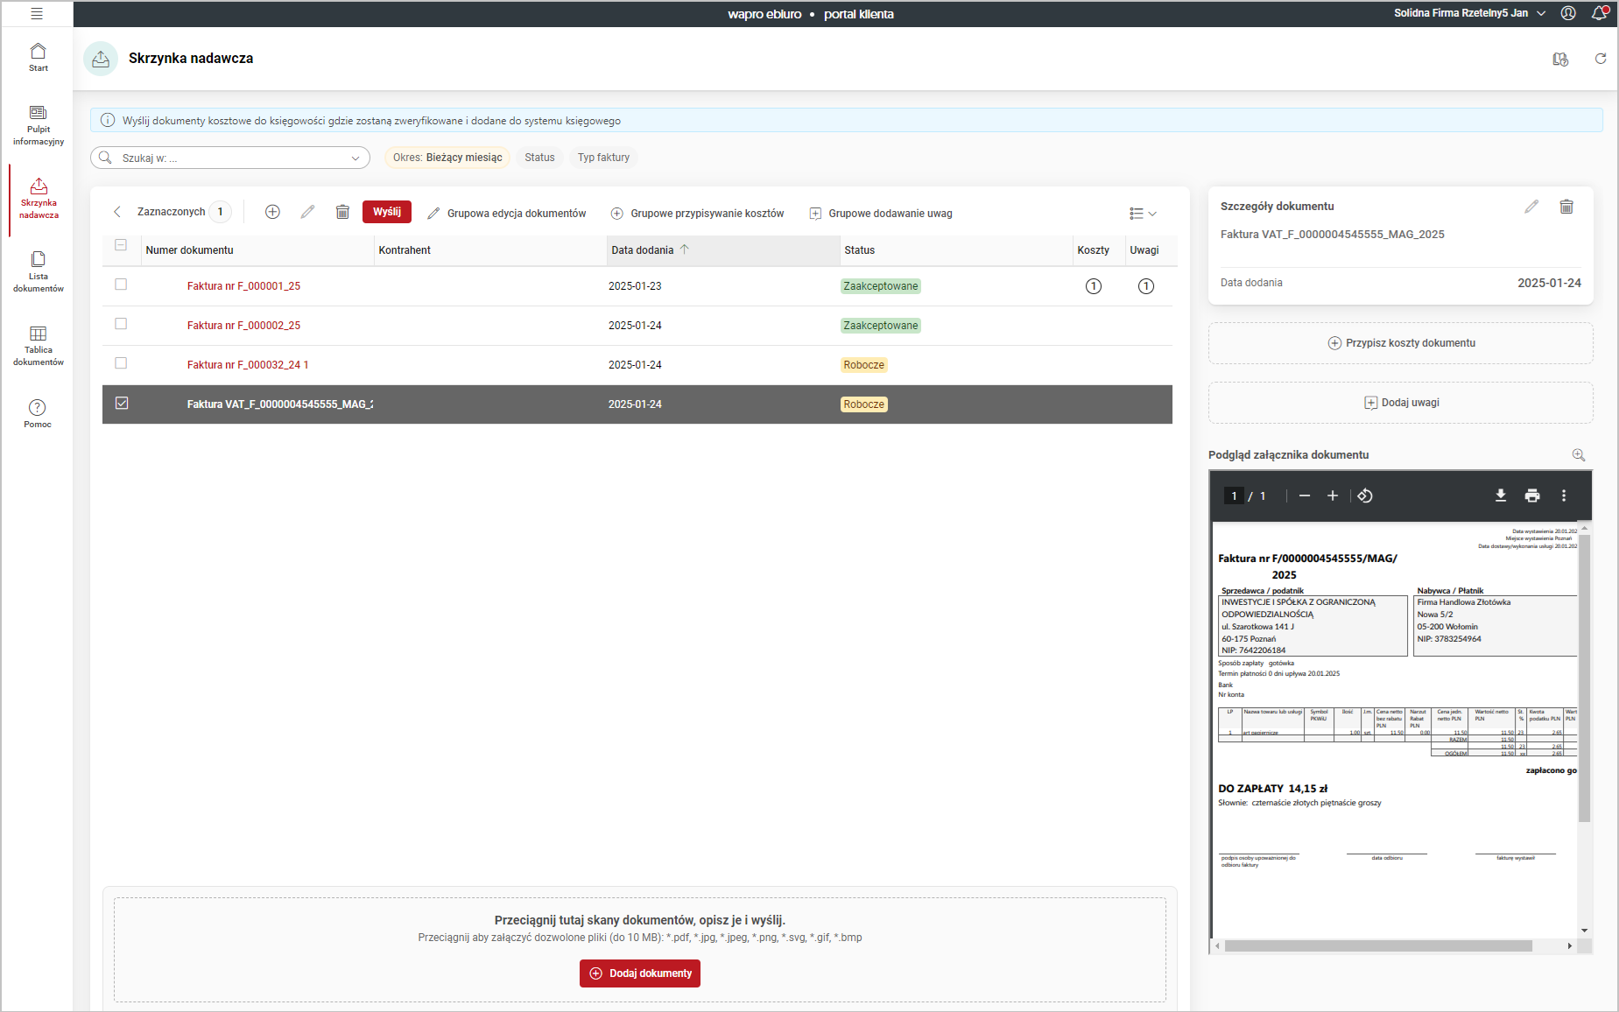Viewport: 1619px width, 1012px height.
Task: Click Zaakceptowane status of F_000002_25
Action: tap(881, 326)
